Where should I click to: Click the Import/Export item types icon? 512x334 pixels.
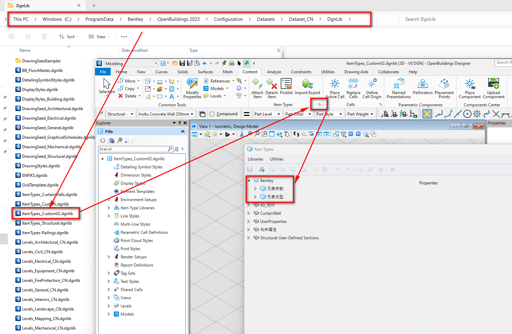307,84
